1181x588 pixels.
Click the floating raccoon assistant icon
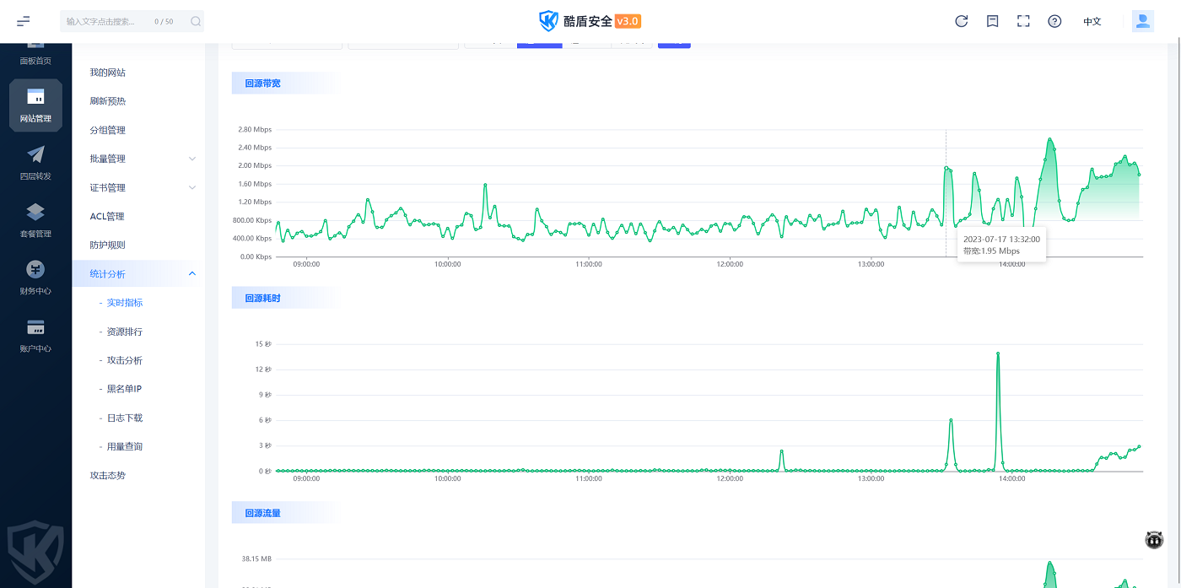click(x=1154, y=540)
